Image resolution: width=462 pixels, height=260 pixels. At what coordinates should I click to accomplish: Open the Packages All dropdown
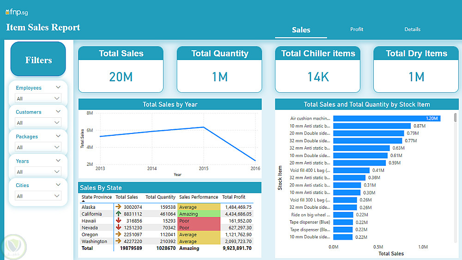38,147
